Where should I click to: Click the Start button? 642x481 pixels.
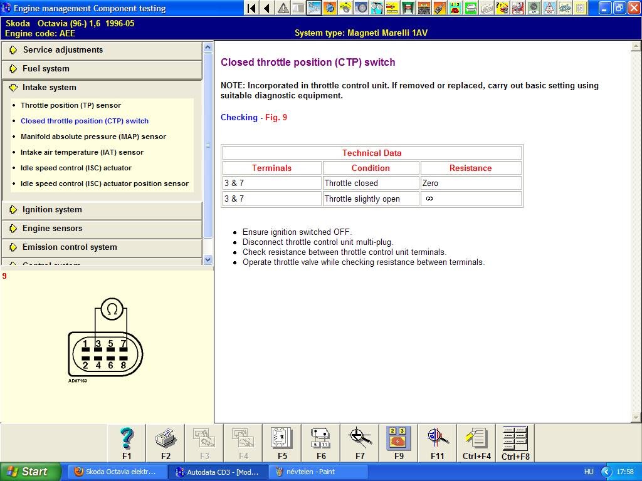[x=30, y=472]
